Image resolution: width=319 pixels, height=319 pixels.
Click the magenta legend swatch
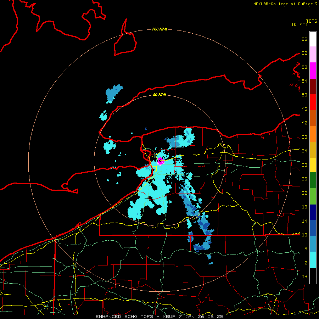point(313,71)
